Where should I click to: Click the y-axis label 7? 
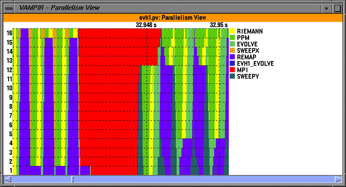[11, 116]
